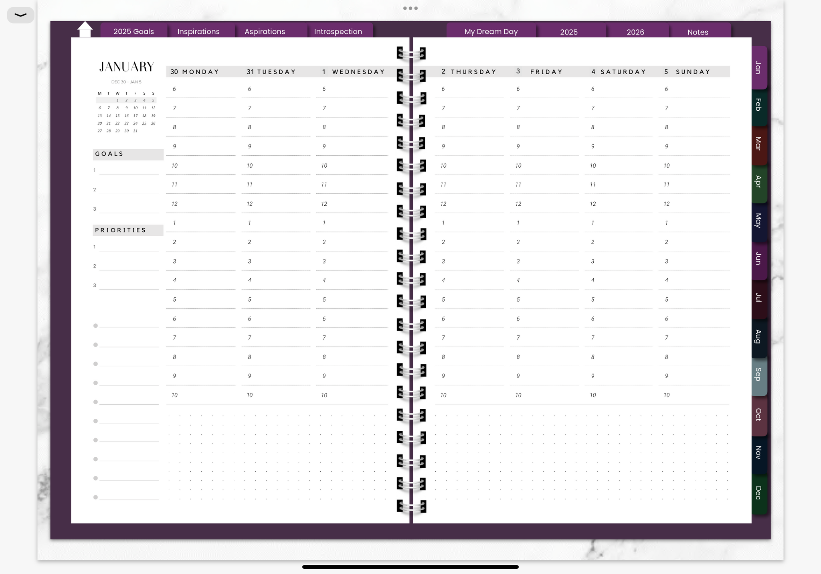
Task: Select the 31 TUESDAY day header
Action: pos(271,72)
